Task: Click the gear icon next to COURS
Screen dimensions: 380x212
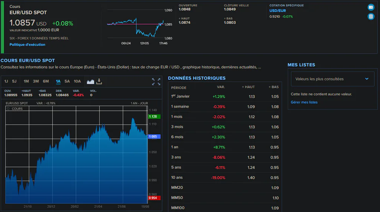Action: click(x=8, y=109)
